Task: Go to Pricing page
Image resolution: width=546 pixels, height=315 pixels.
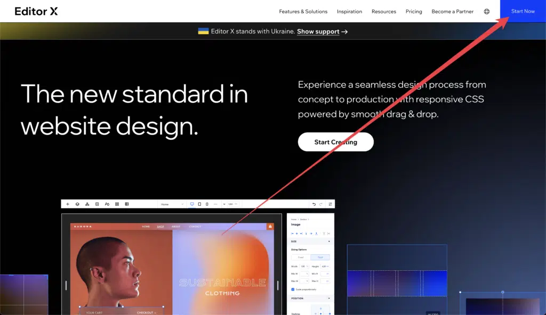Action: (x=414, y=12)
